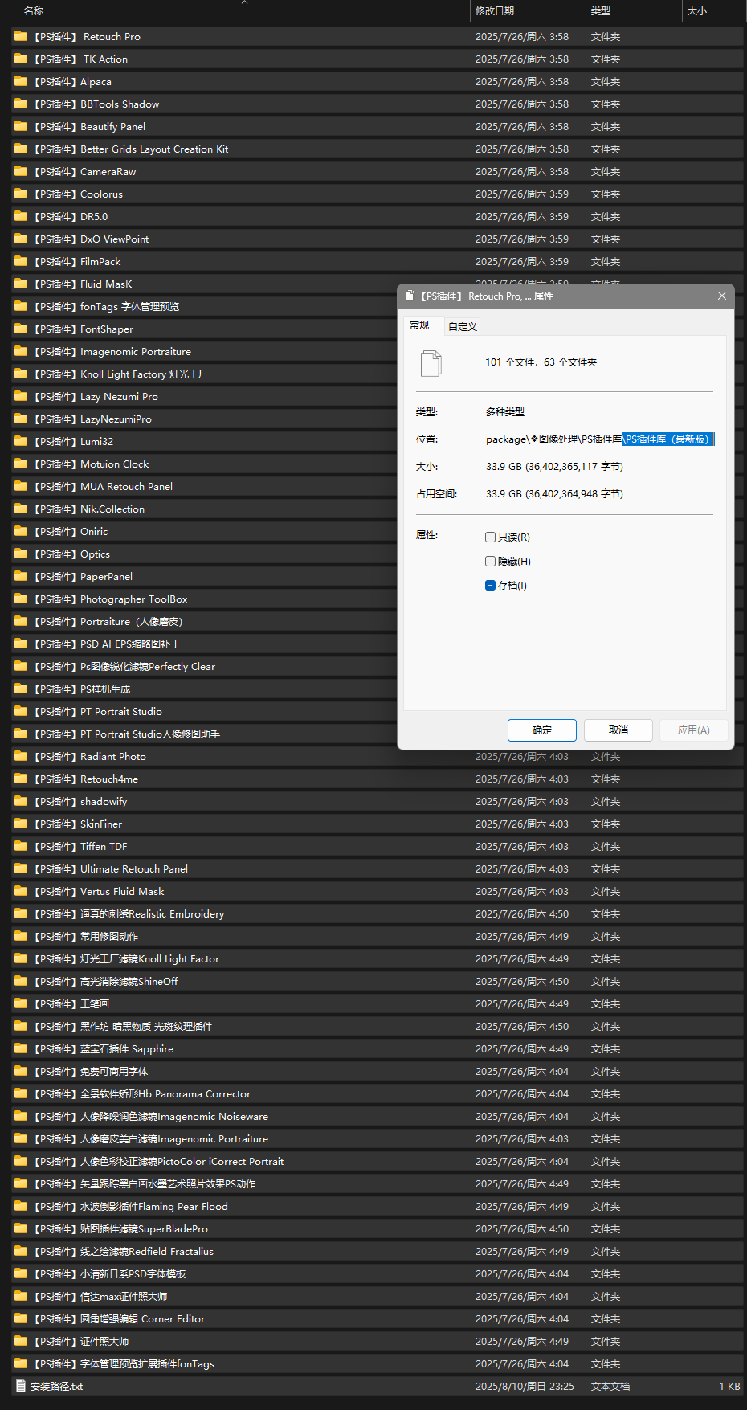The width and height of the screenshot is (747, 1410).
Task: Click the CameraRaw folder icon
Action: coord(21,171)
